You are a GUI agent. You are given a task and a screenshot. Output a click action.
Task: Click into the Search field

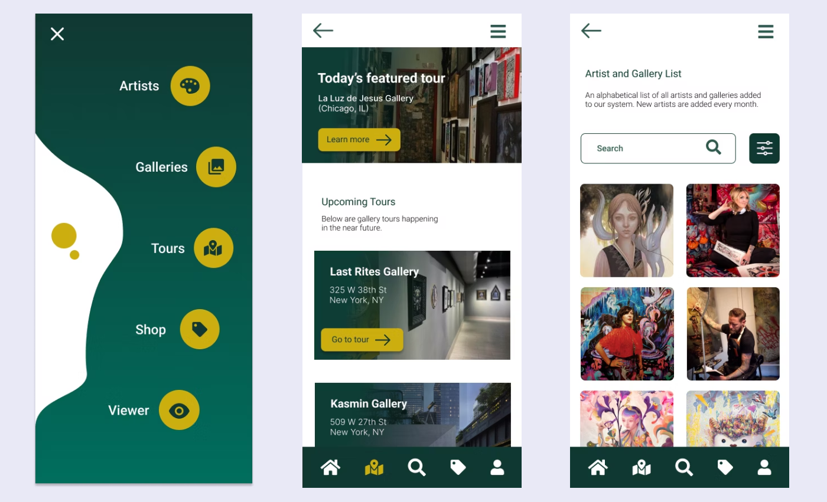pyautogui.click(x=658, y=149)
